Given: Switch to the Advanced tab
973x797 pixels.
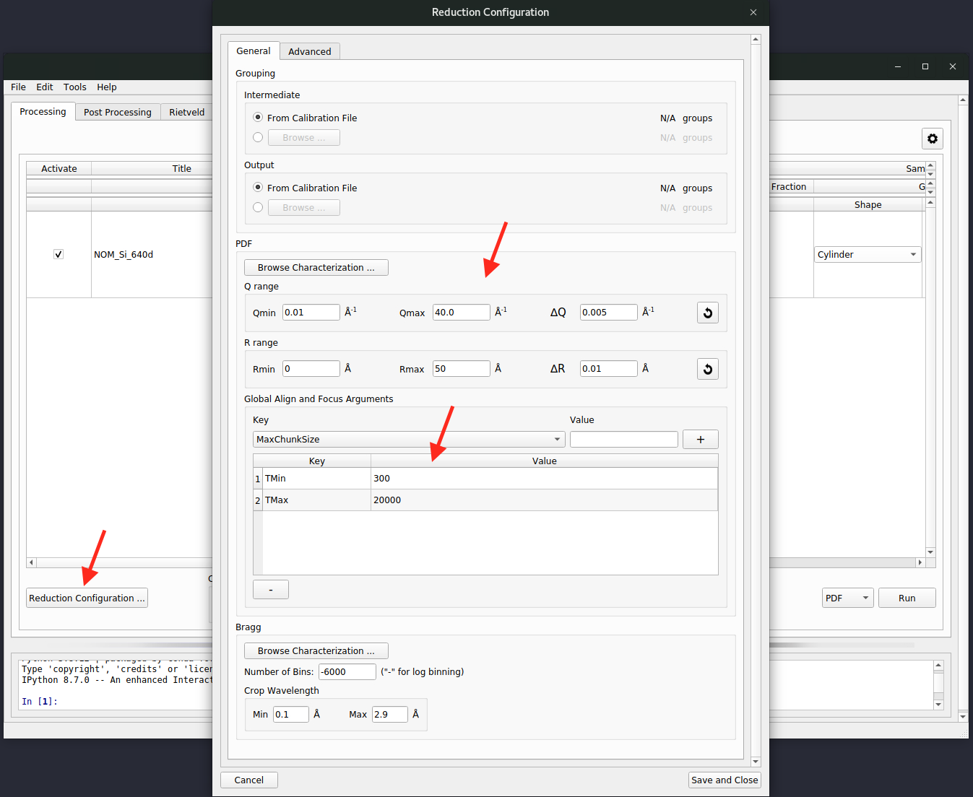Looking at the screenshot, I should tap(309, 51).
